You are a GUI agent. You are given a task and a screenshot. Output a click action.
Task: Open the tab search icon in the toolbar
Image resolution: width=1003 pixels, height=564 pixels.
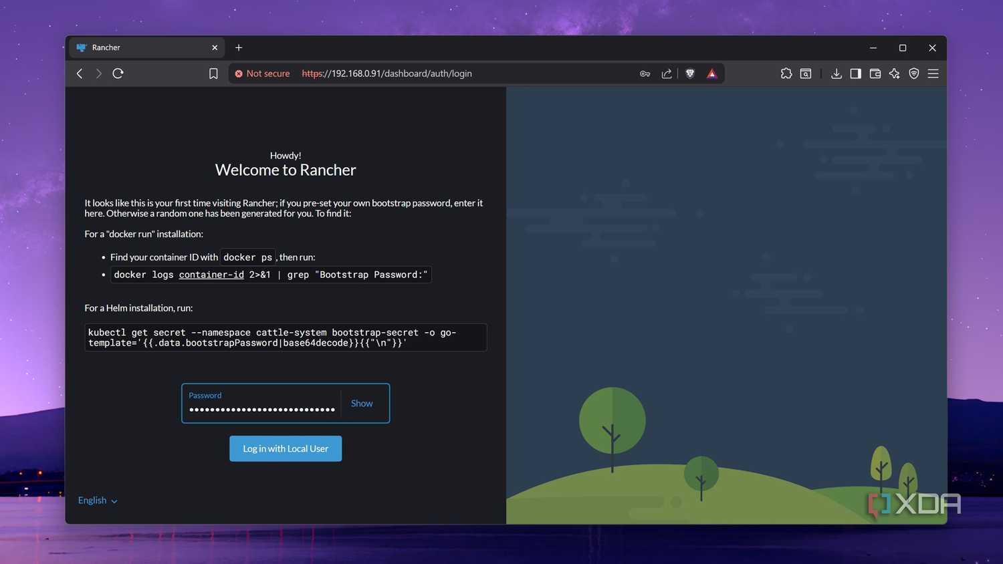click(806, 74)
